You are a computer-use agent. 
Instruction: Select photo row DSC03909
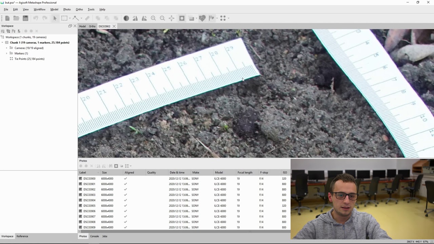184,227
